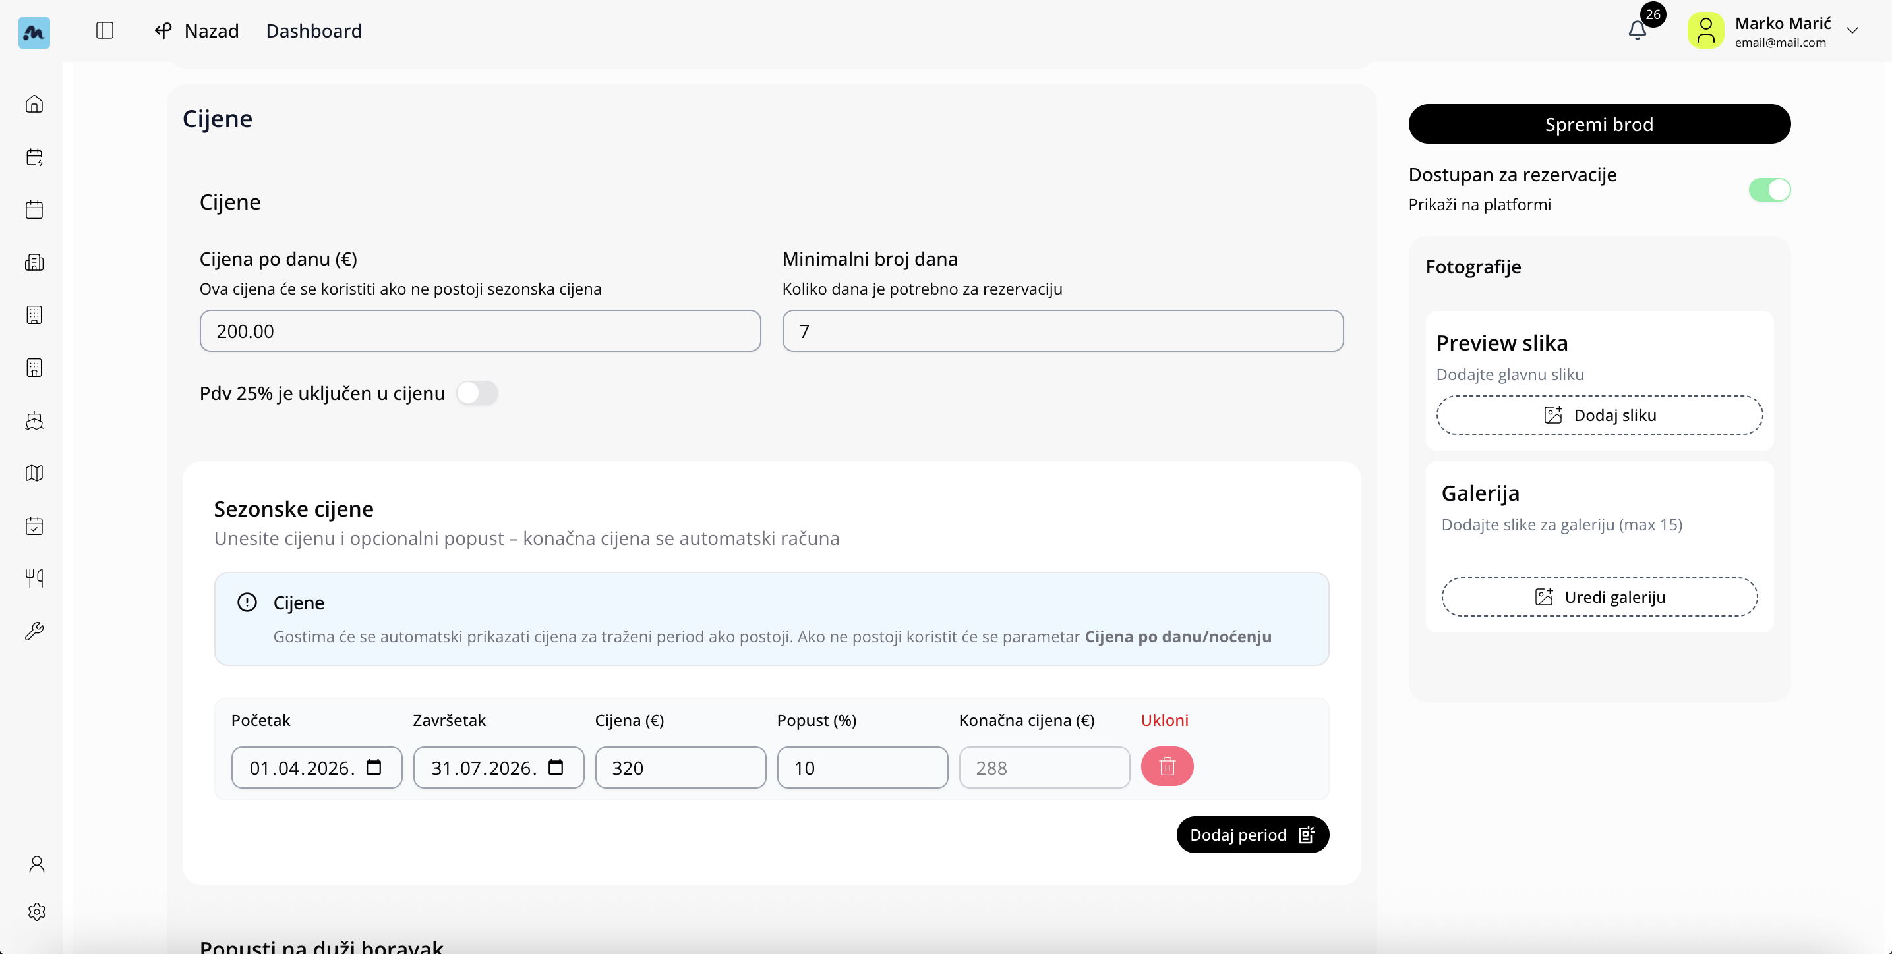Click the restaurant utensils sidebar icon
This screenshot has width=1892, height=954.
34,578
